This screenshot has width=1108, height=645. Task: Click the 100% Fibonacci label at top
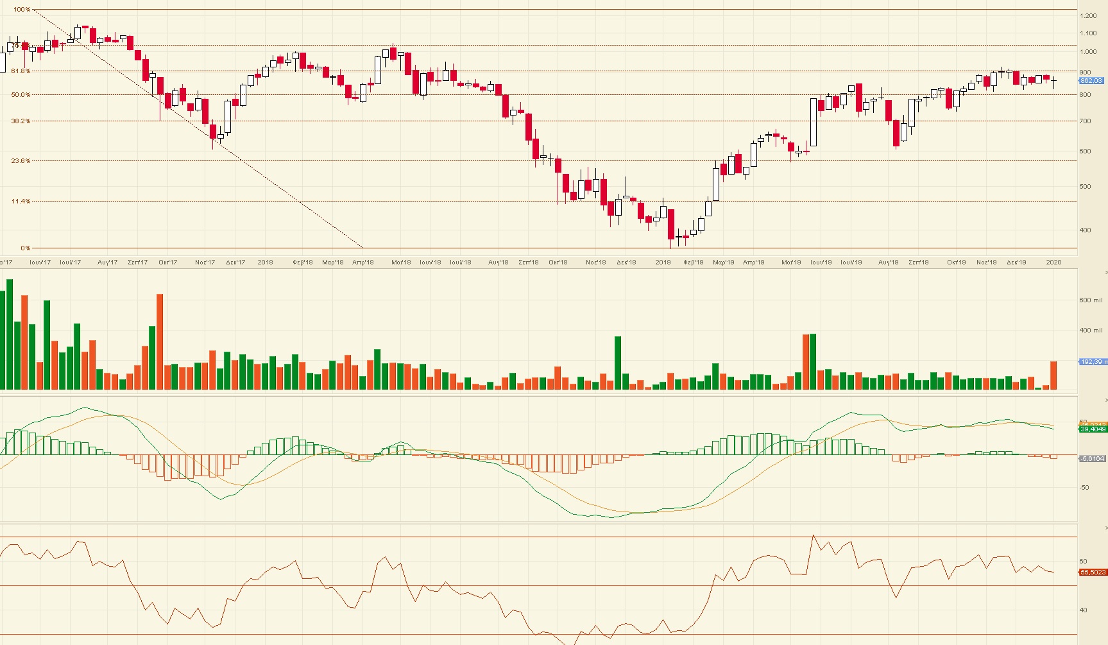(x=22, y=10)
